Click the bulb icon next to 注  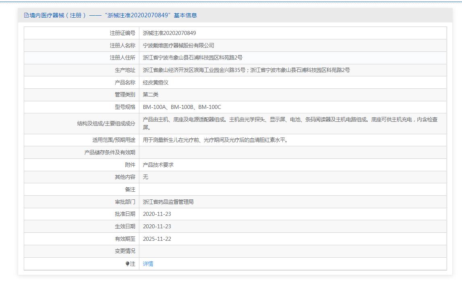(127, 264)
